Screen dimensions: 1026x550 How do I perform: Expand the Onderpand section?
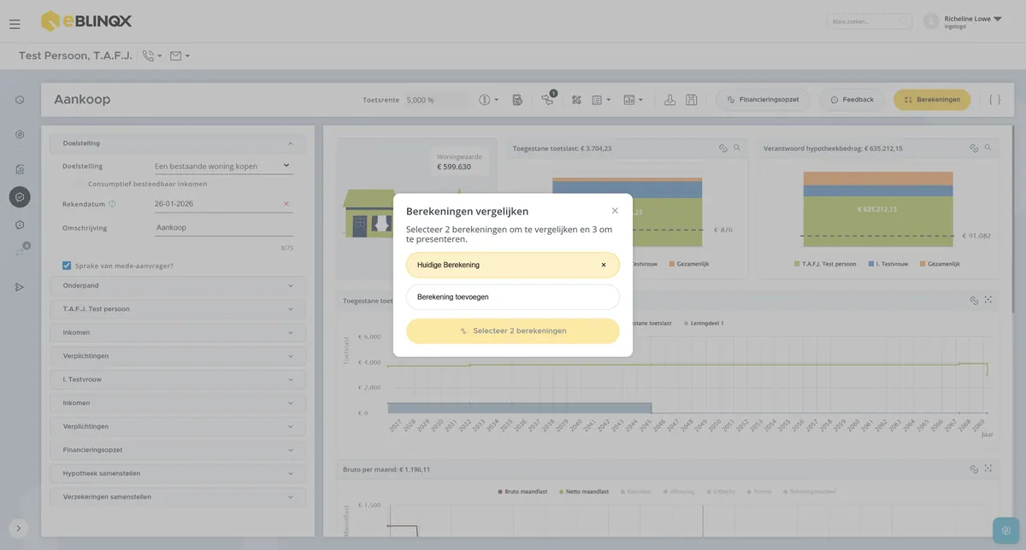[178, 285]
